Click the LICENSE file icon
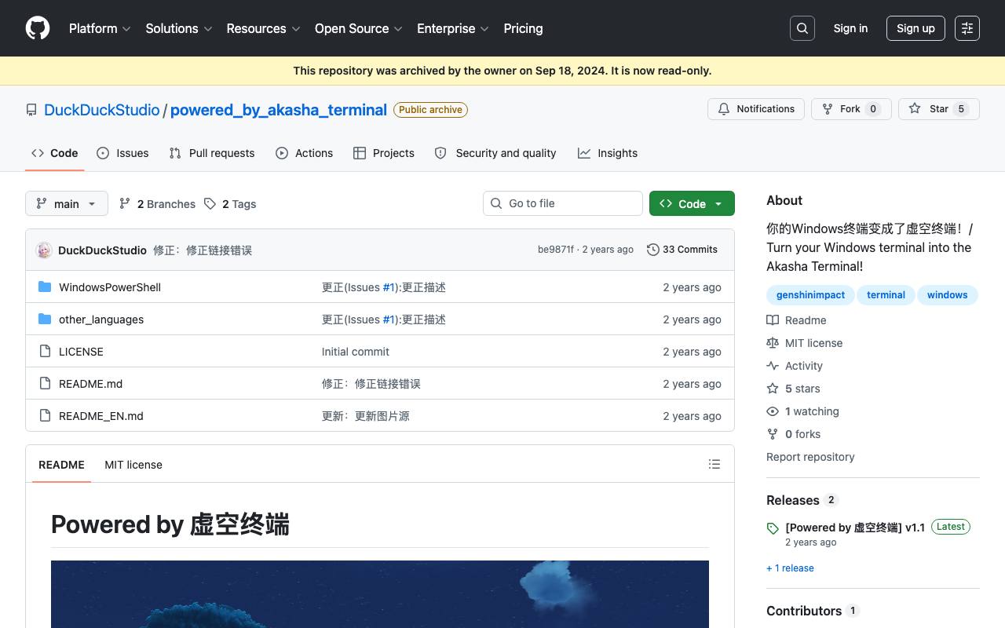 (x=45, y=352)
